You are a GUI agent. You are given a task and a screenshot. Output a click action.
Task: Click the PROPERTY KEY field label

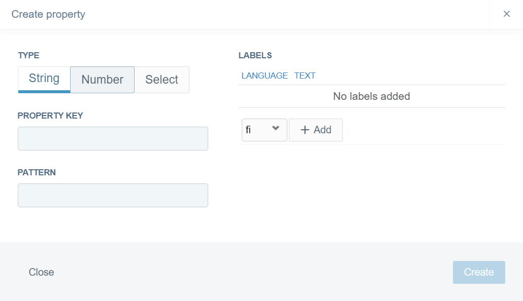[50, 116]
